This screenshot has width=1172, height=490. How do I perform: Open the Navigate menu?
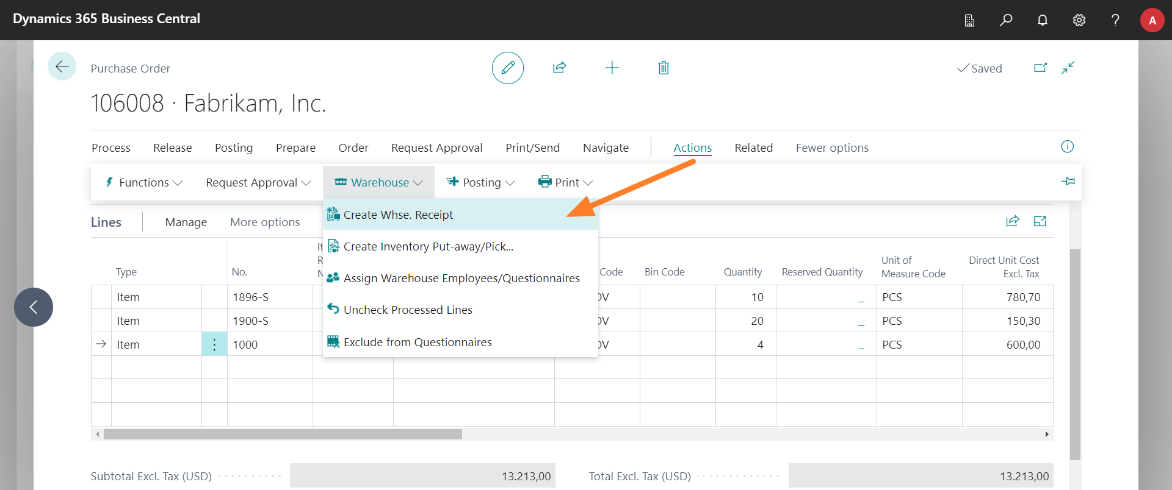point(606,147)
